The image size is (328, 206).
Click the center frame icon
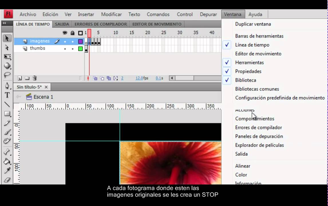[88, 78]
